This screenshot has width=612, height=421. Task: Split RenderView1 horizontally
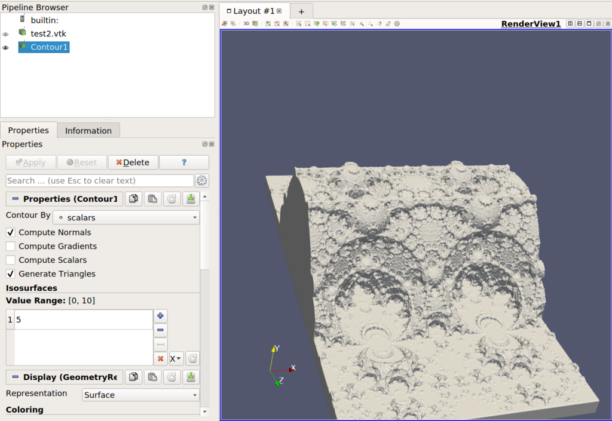570,23
